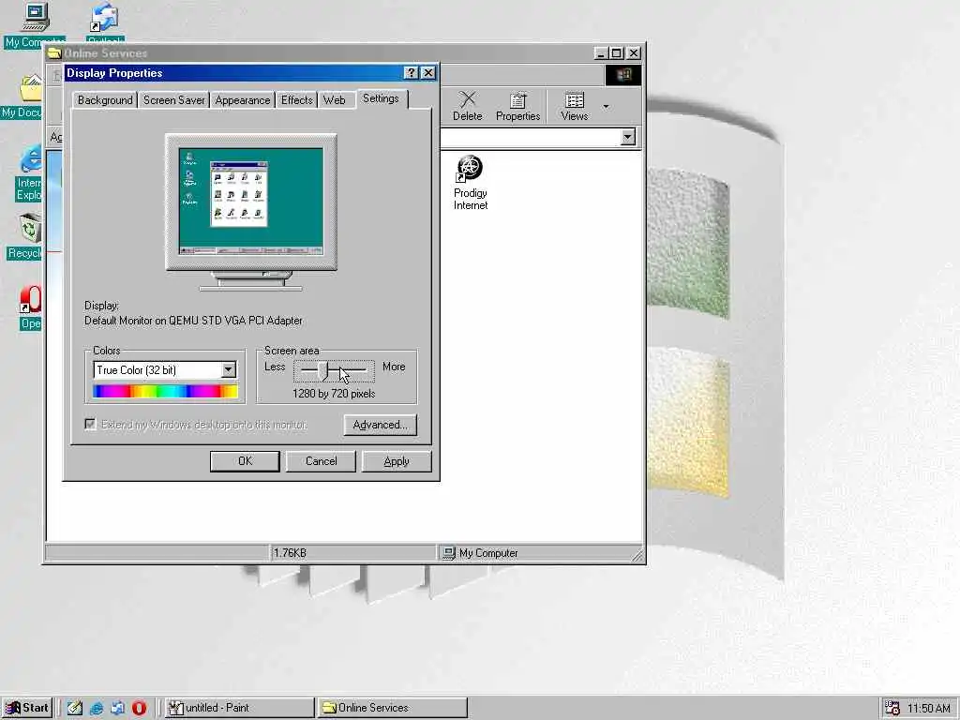The image size is (960, 720).
Task: Launch Outlook Express from quick launch
Action: click(117, 708)
